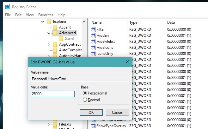Click the data value of HideFileExt row
This screenshot has width=208, height=129.
pyautogui.click(x=179, y=41)
